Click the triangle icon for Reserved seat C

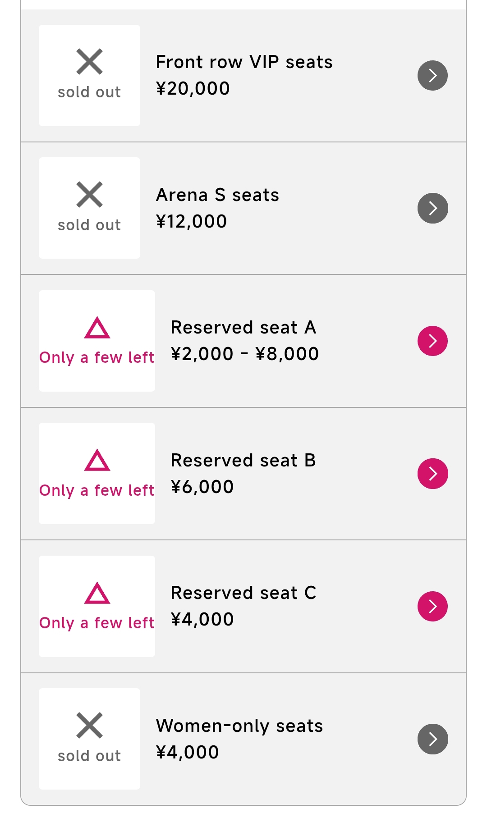coord(97,593)
